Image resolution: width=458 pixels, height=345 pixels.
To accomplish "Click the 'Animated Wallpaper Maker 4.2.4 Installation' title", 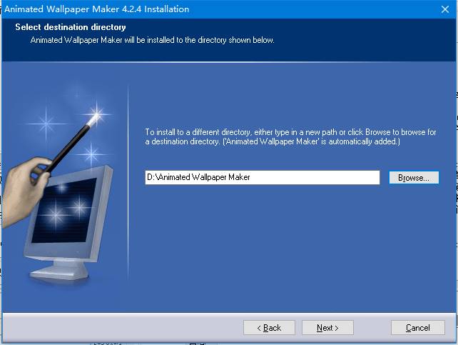I will [97, 9].
